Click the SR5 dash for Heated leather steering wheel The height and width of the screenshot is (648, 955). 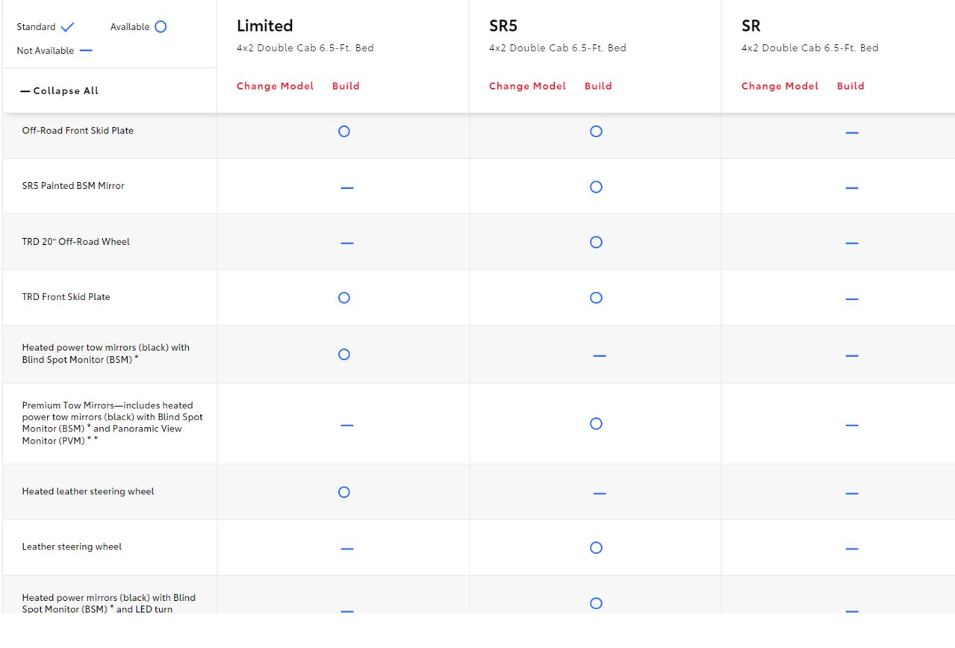point(599,493)
